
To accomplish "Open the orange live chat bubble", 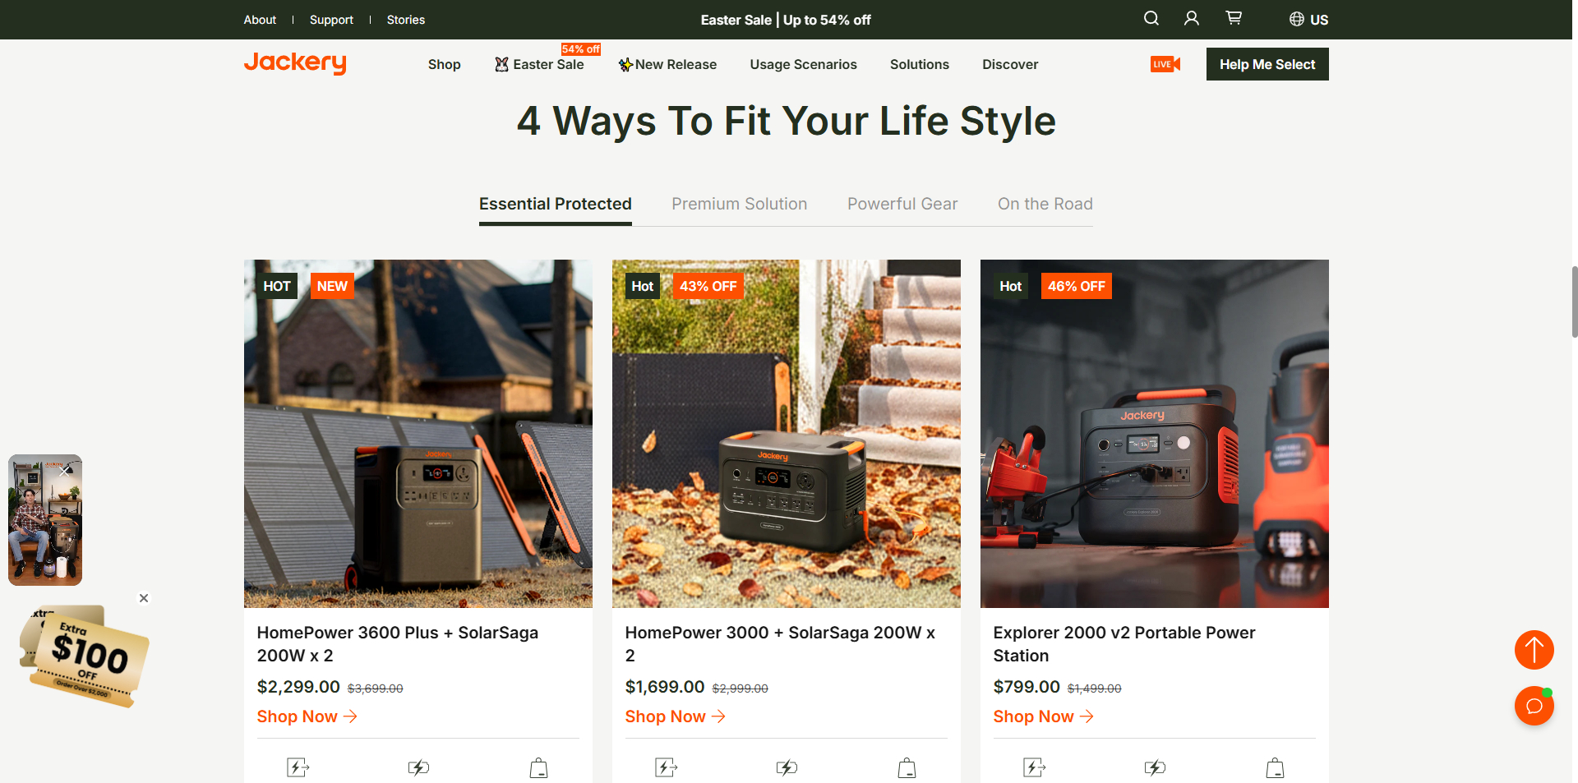I will [x=1534, y=706].
